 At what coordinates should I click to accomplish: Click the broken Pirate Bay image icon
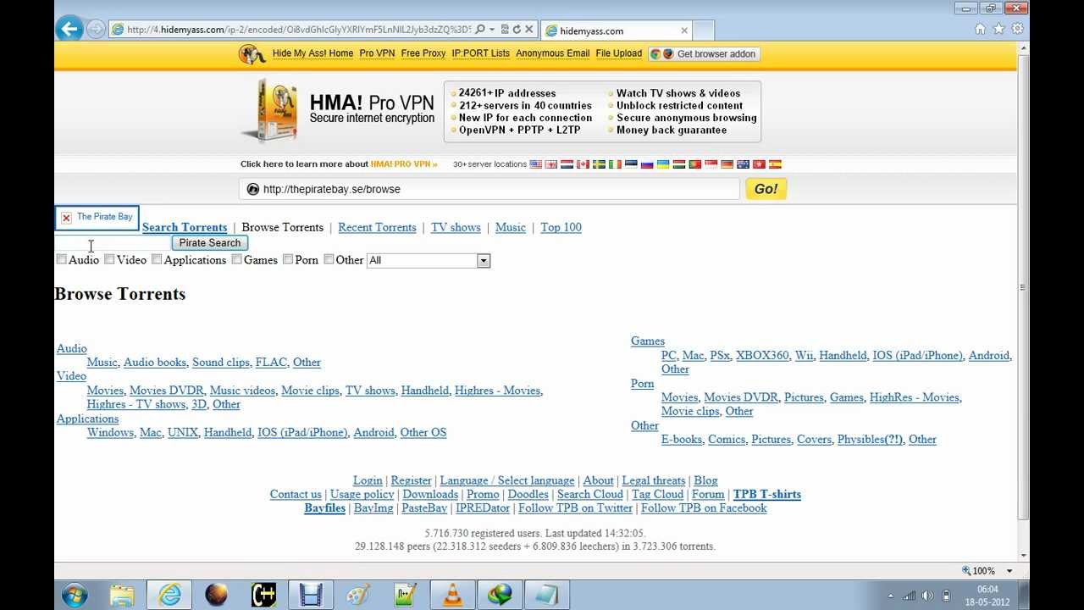66,218
